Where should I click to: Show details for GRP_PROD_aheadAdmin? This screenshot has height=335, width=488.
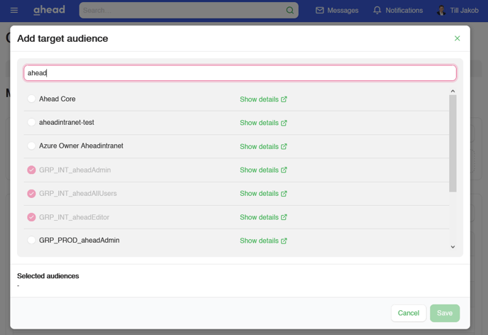pos(263,241)
